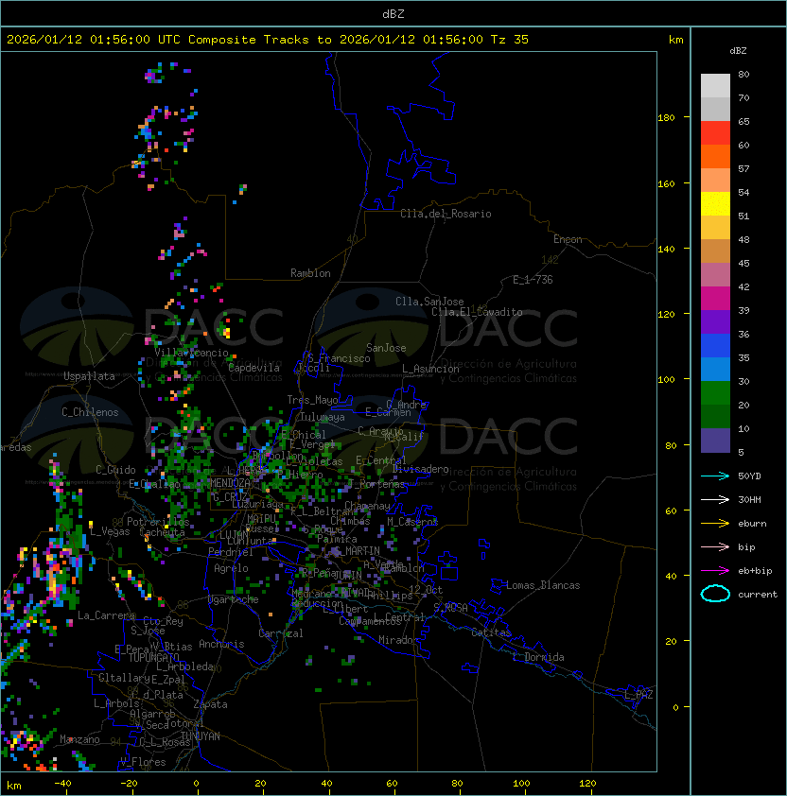This screenshot has height=796, width=787.
Task: Click the 'Anchoris' map label
Action: coord(221,644)
